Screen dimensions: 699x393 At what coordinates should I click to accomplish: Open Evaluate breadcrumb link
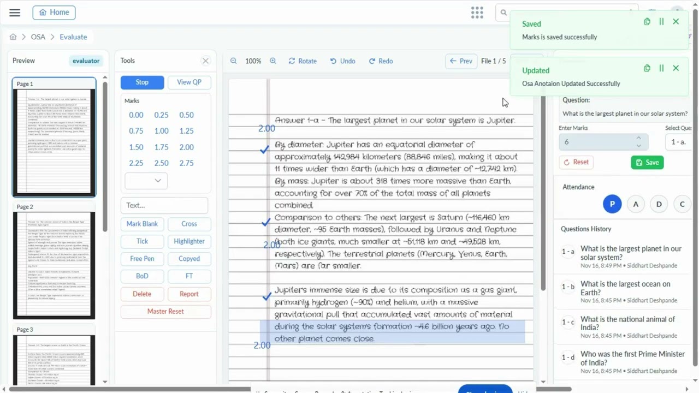coord(73,37)
